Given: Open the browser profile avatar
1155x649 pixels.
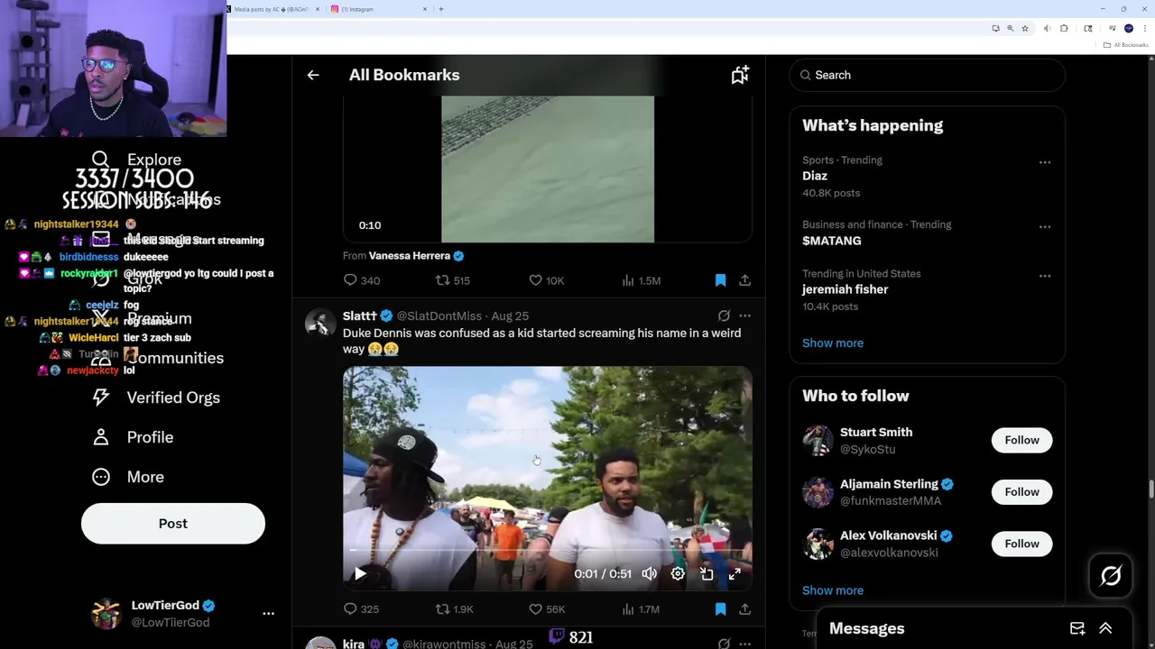Looking at the screenshot, I should point(1128,28).
